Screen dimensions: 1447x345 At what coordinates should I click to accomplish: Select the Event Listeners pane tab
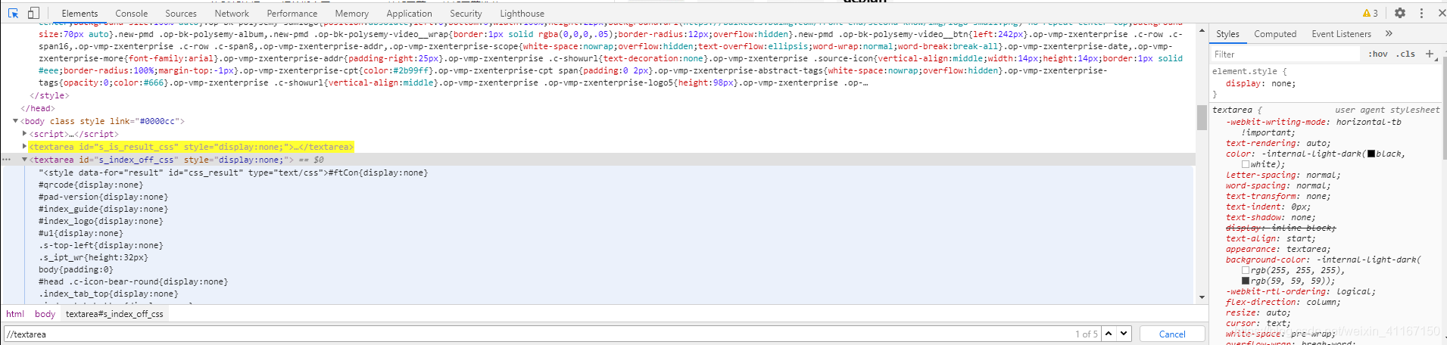coord(1342,34)
